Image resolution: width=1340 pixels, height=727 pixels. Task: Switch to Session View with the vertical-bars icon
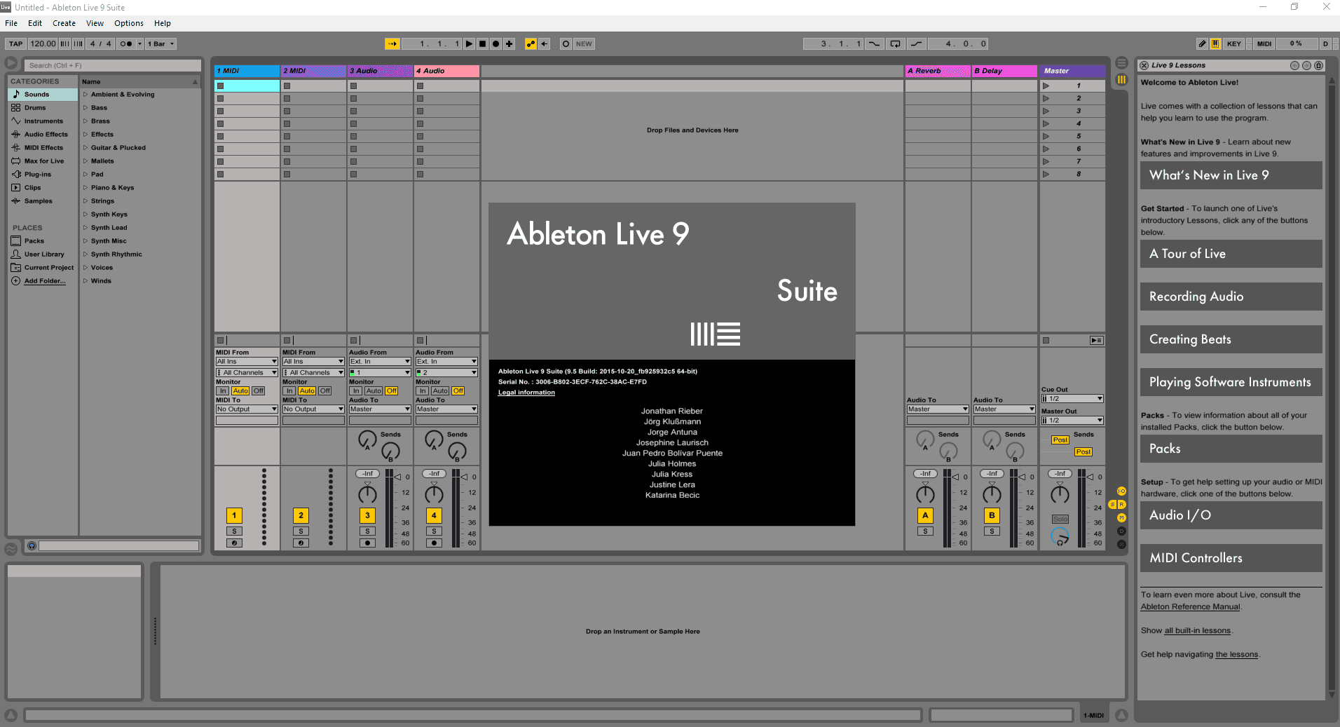pyautogui.click(x=1121, y=80)
